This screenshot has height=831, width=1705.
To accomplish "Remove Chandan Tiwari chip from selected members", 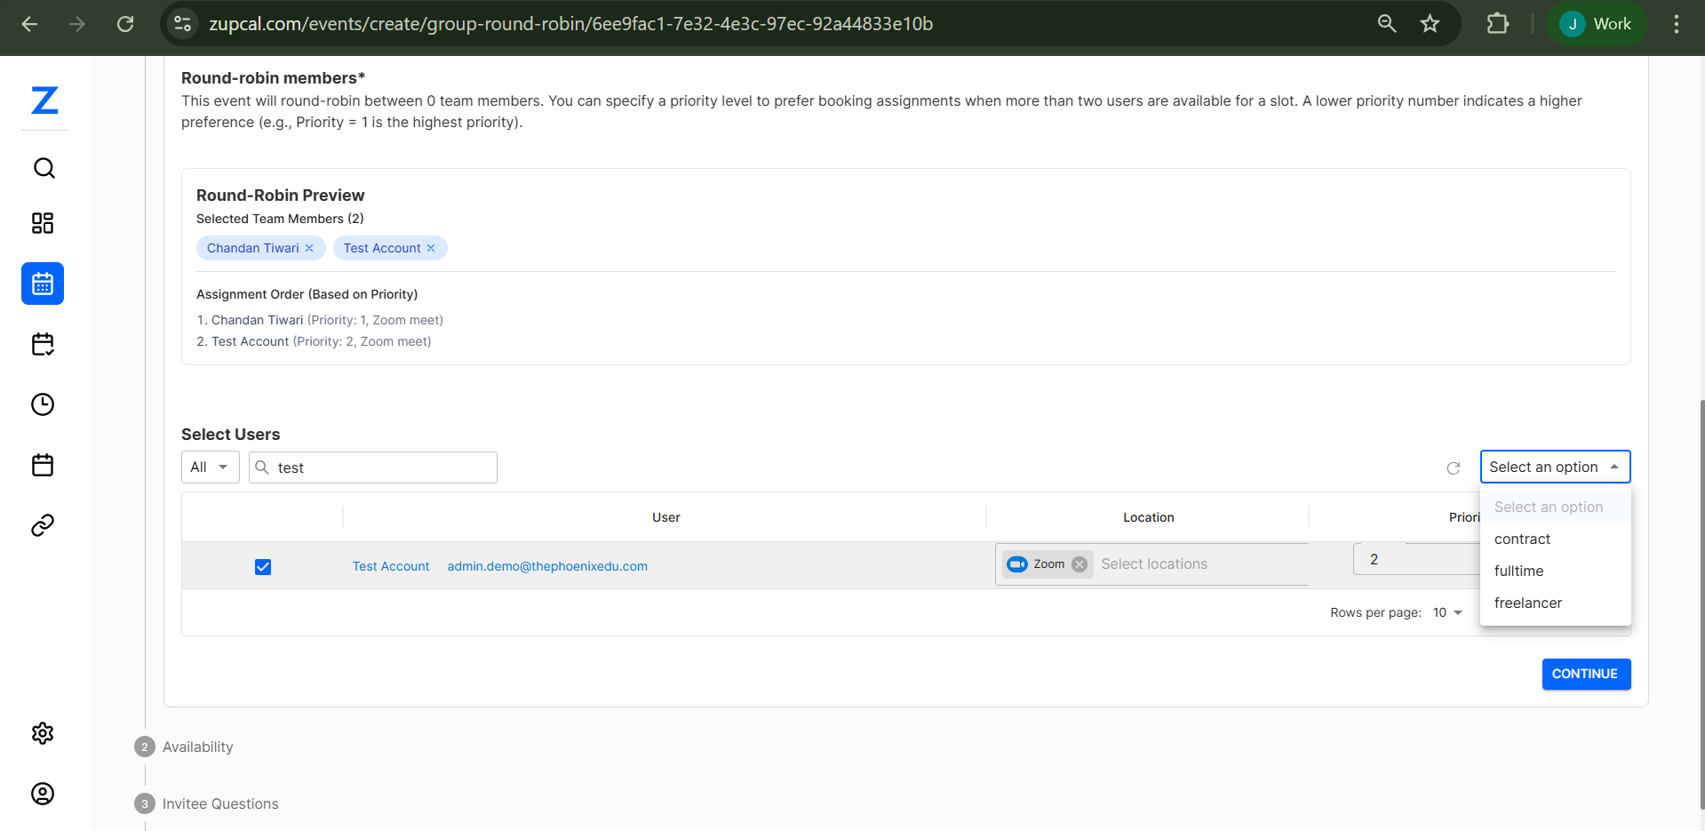I will coord(309,248).
